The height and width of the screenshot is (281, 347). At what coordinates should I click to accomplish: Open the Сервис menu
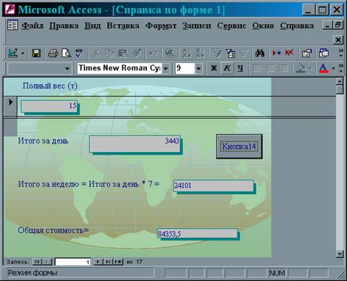click(231, 26)
